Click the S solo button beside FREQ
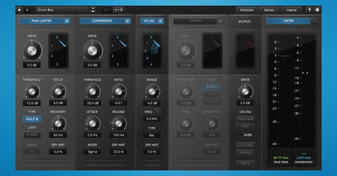The height and width of the screenshot is (176, 337). click(157, 112)
